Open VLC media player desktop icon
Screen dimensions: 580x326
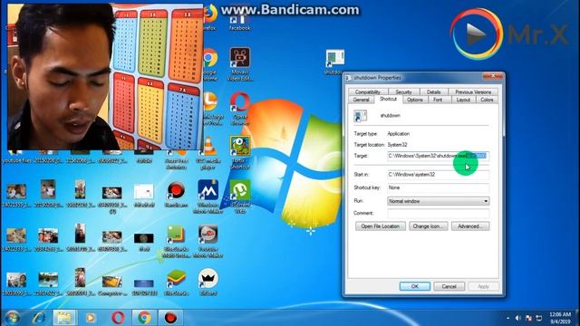(209, 152)
